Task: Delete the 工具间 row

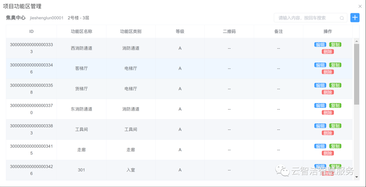Action: pyautogui.click(x=328, y=133)
